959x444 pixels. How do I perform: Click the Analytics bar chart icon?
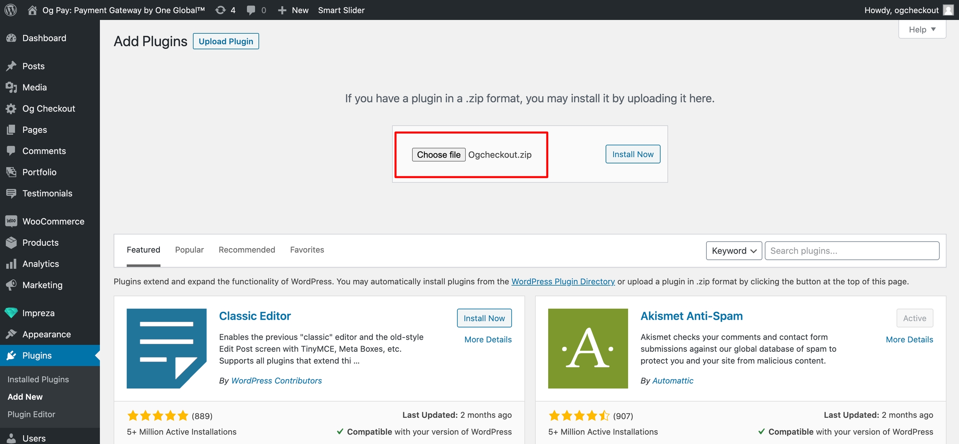point(11,264)
